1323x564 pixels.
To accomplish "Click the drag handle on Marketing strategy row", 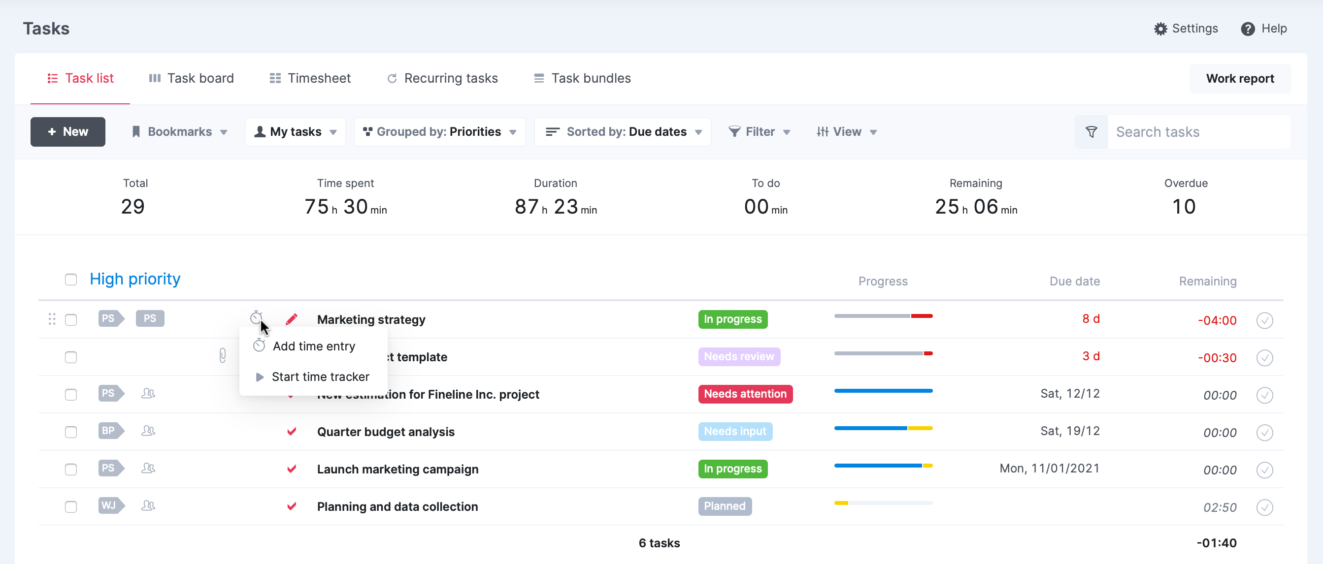I will [x=52, y=319].
